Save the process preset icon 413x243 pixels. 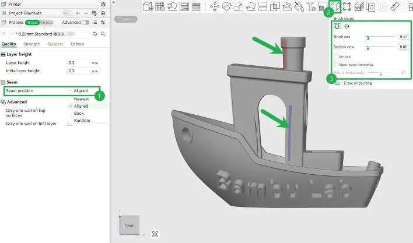pyautogui.click(x=94, y=34)
